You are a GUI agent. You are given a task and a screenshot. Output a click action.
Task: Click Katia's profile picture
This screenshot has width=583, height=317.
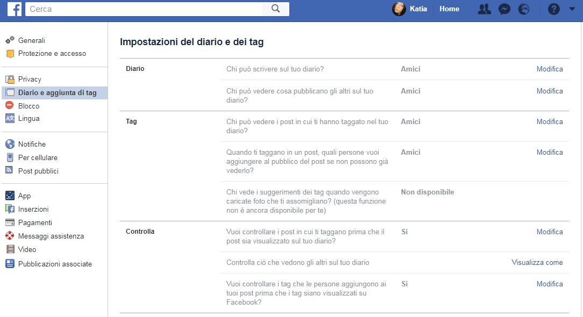399,9
